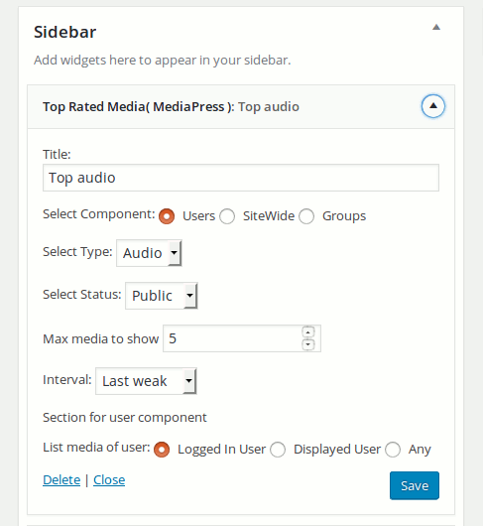
Task: Click the Close widget link
Action: click(x=109, y=480)
